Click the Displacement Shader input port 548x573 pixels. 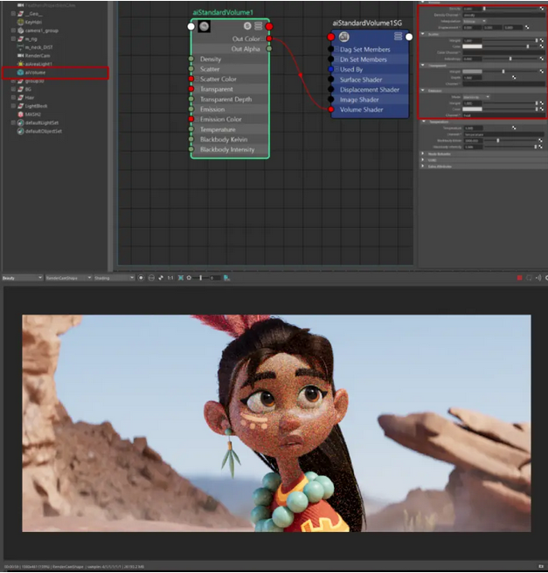click(x=331, y=89)
